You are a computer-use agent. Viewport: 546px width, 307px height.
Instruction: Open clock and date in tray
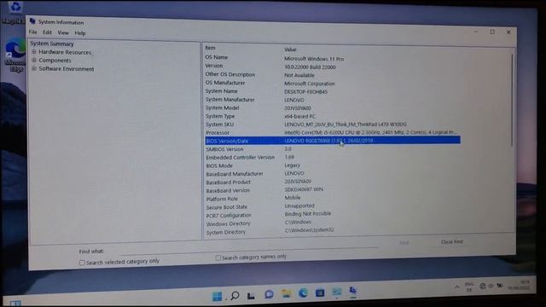point(520,285)
